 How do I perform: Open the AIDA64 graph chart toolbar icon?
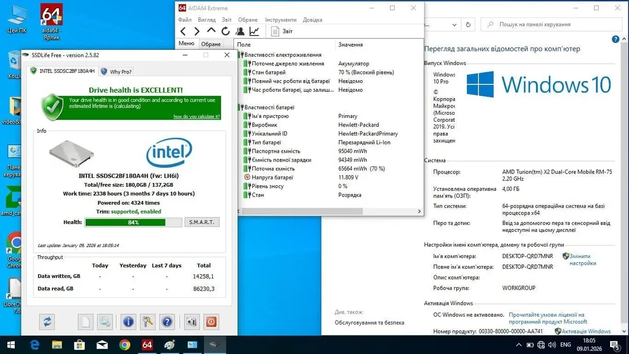[x=254, y=31]
